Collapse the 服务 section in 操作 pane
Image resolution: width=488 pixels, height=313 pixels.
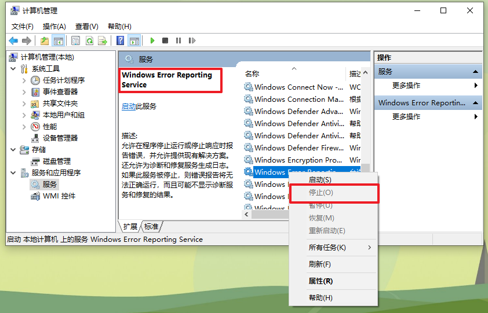(476, 72)
